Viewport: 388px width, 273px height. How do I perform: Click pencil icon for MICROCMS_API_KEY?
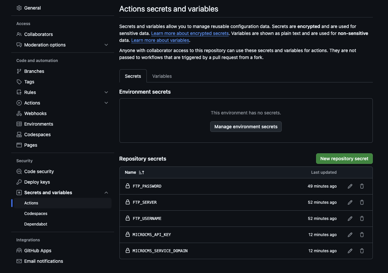tap(350, 235)
